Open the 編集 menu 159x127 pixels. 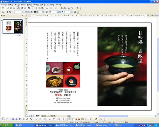pos(11,5)
